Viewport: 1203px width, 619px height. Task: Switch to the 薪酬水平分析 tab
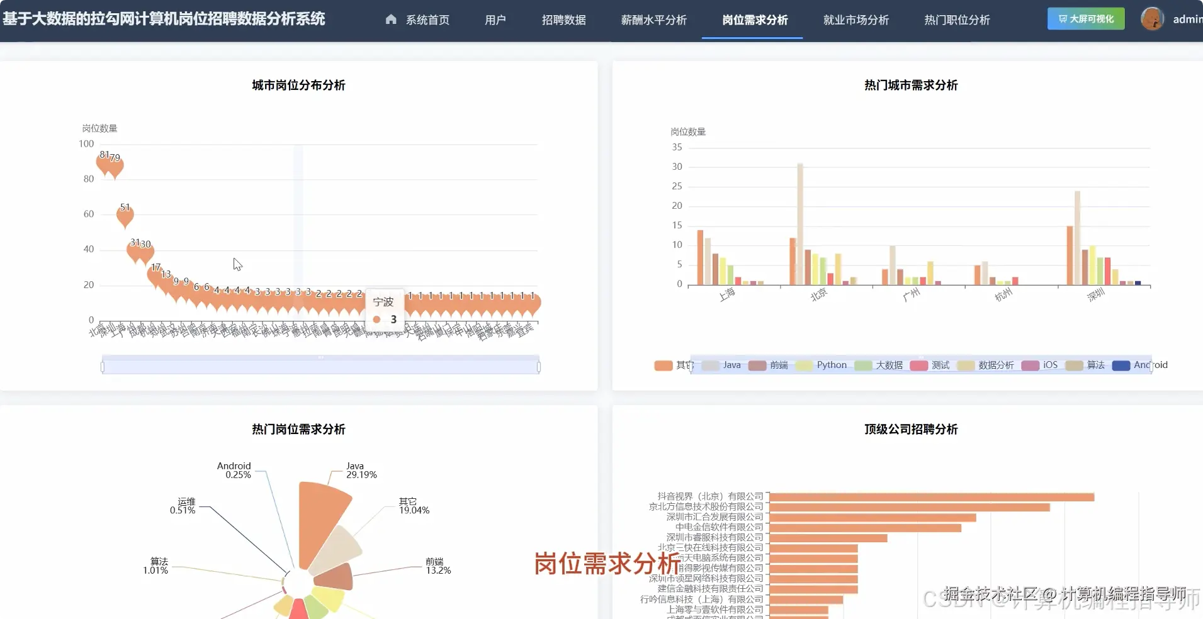tap(653, 20)
